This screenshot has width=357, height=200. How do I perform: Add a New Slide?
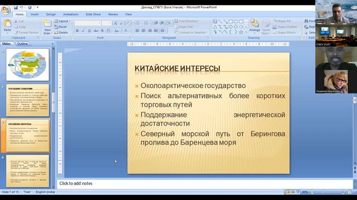click(47, 27)
